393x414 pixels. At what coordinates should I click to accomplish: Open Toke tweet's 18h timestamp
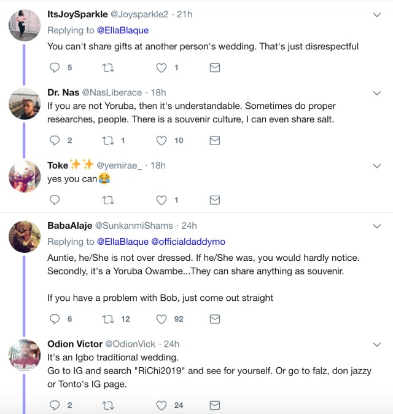[157, 165]
